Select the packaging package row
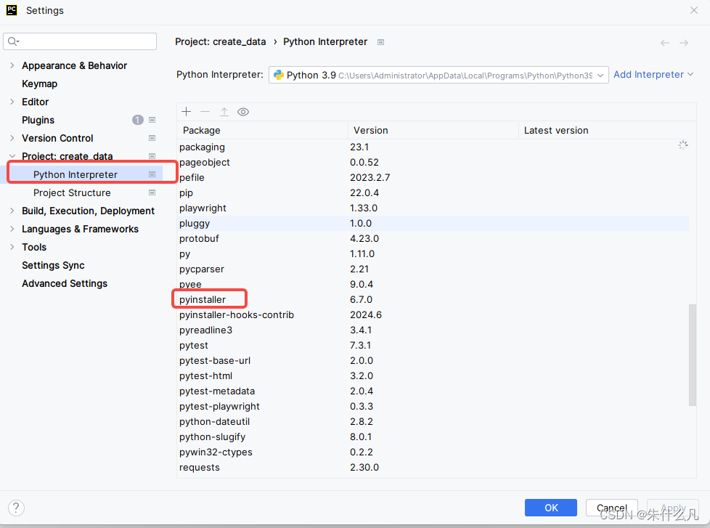The width and height of the screenshot is (710, 528). click(433, 147)
